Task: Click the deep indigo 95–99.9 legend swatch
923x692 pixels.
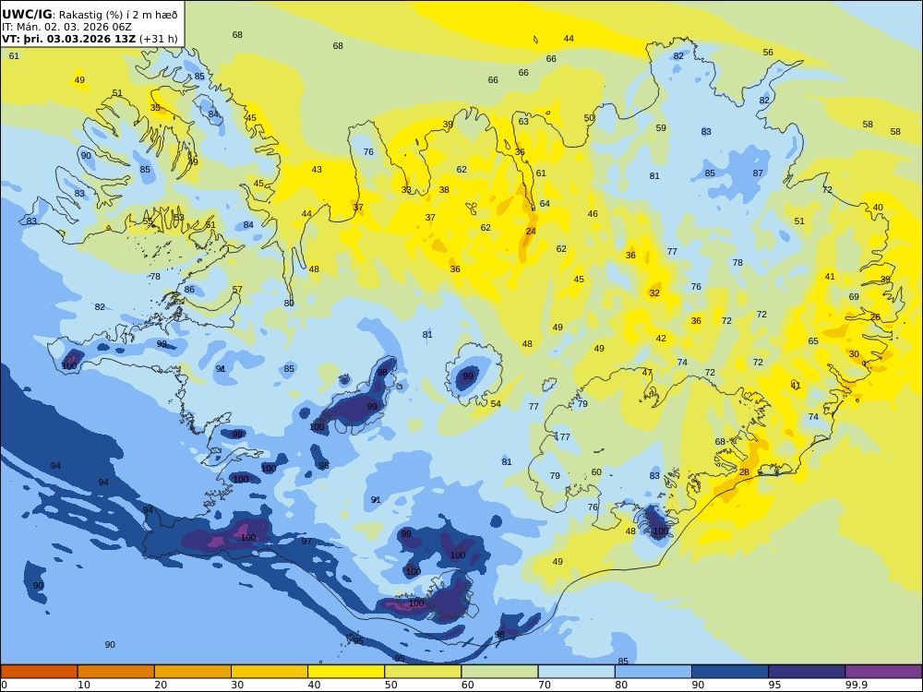Action: [x=807, y=672]
